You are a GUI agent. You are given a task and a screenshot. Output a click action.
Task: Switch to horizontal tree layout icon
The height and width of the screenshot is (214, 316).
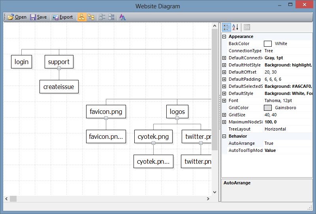(82, 17)
